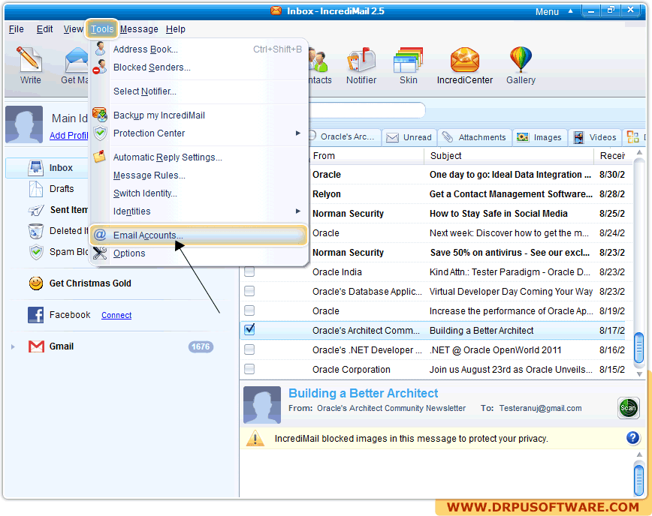
Task: Open the Skin toolbar icon
Action: pos(408,60)
